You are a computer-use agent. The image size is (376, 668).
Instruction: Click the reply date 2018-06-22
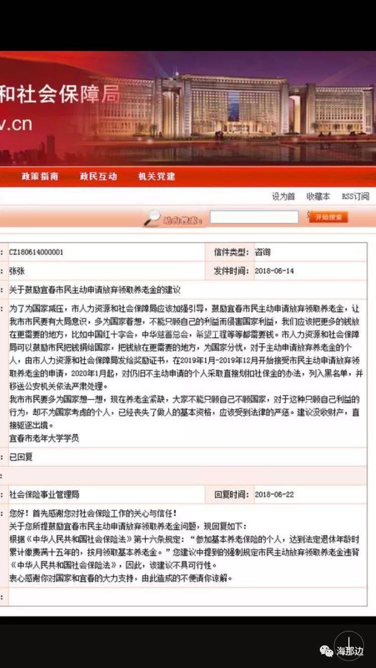274,494
